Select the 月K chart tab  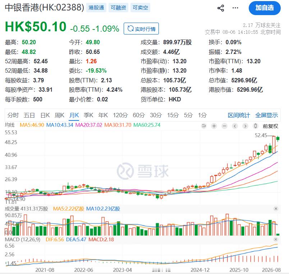(x=74, y=115)
